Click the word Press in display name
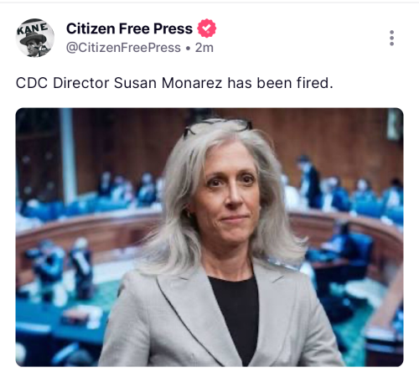 173,28
